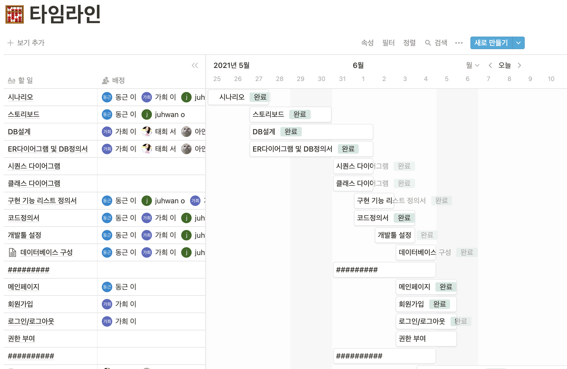This screenshot has height=369, width=567.
Task: Jump to 오늘 on the timeline
Action: tap(505, 65)
